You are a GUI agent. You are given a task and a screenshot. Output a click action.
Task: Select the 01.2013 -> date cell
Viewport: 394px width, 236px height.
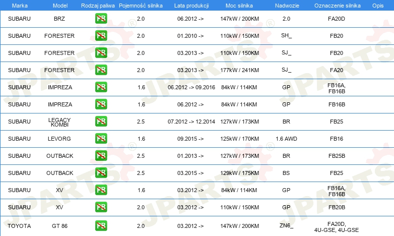[x=190, y=156]
